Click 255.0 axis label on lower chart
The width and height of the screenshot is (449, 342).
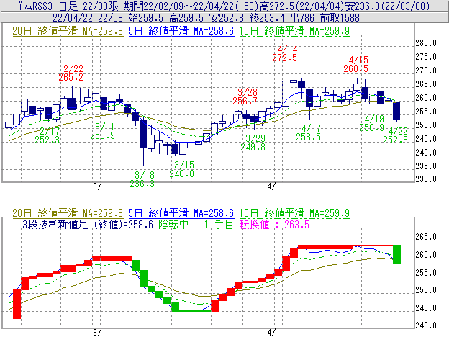coord(426,273)
